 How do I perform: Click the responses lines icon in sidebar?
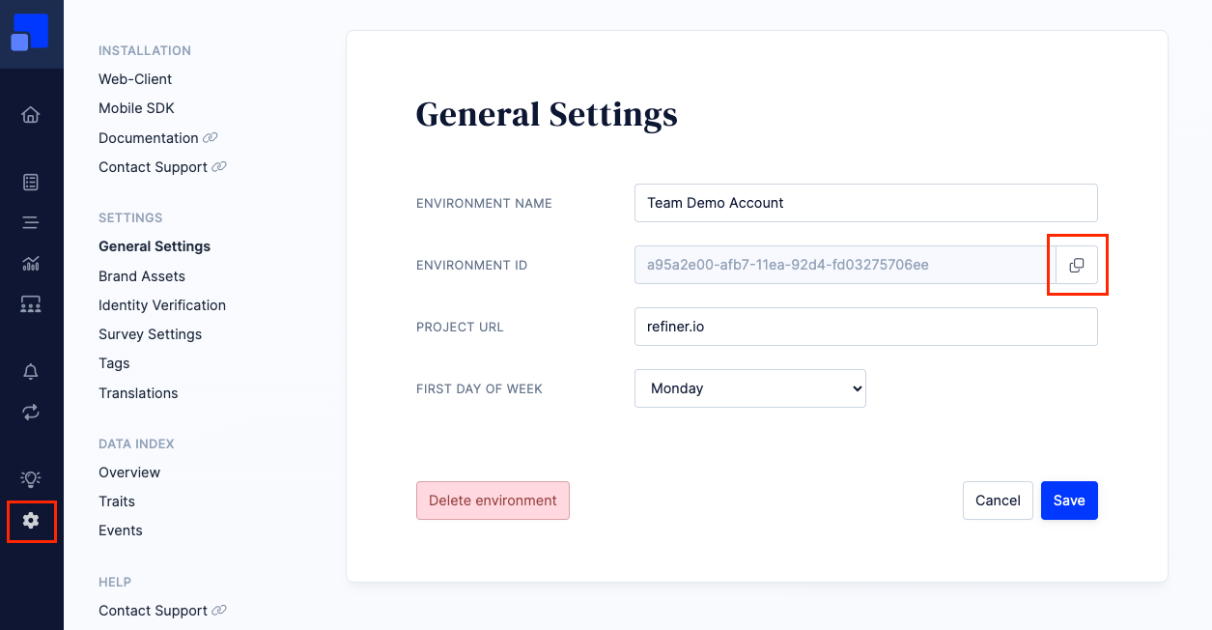point(31,222)
